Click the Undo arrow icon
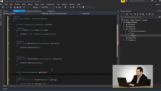The height and width of the screenshot is (91, 161). coord(24,7)
